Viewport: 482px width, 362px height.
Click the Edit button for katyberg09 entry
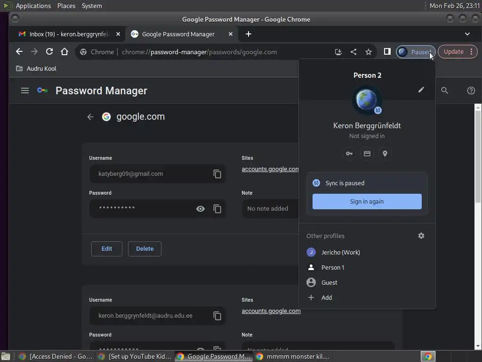[x=107, y=249]
